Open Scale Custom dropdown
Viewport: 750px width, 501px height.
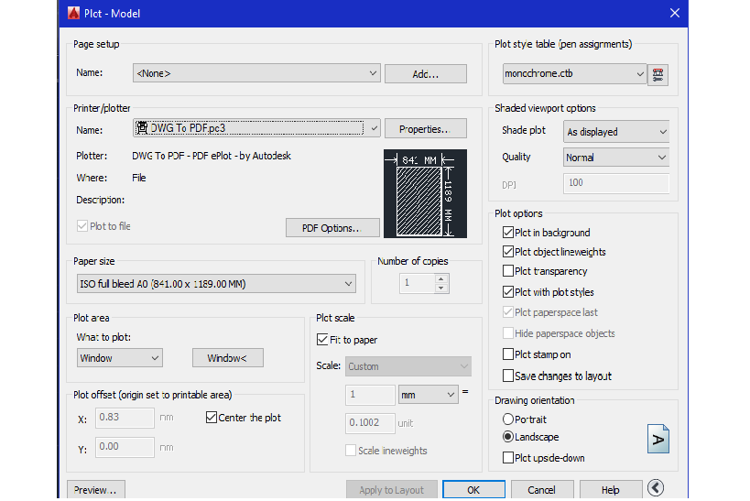[408, 366]
